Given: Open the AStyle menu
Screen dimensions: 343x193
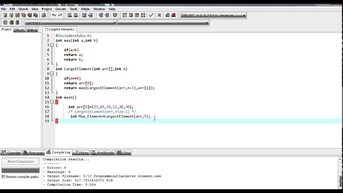Looking at the screenshot, I should [x=85, y=9].
